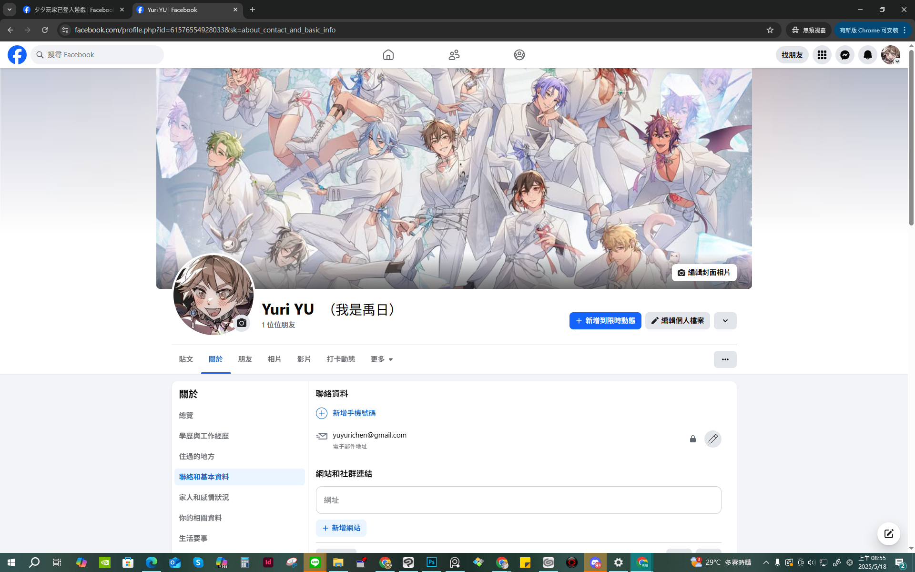Open 家人和感情狀況 in the About sidebar
The width and height of the screenshot is (915, 572).
click(x=240, y=498)
